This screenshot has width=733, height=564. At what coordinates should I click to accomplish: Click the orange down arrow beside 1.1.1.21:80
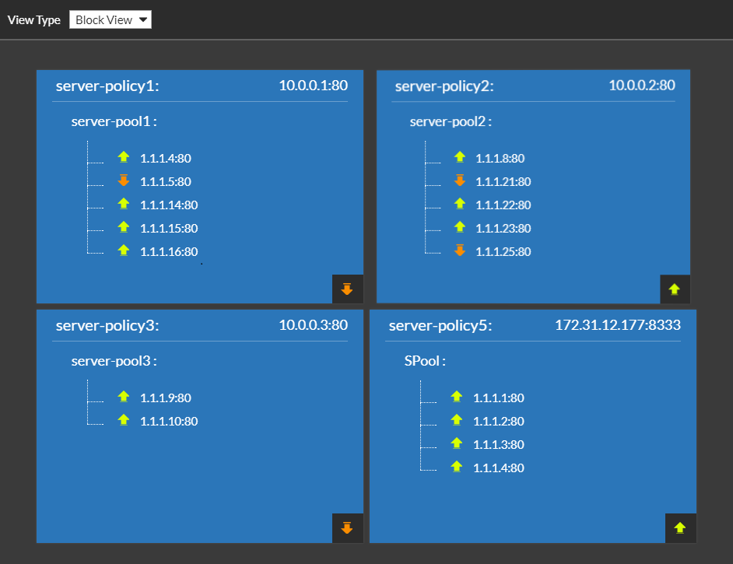coord(460,180)
